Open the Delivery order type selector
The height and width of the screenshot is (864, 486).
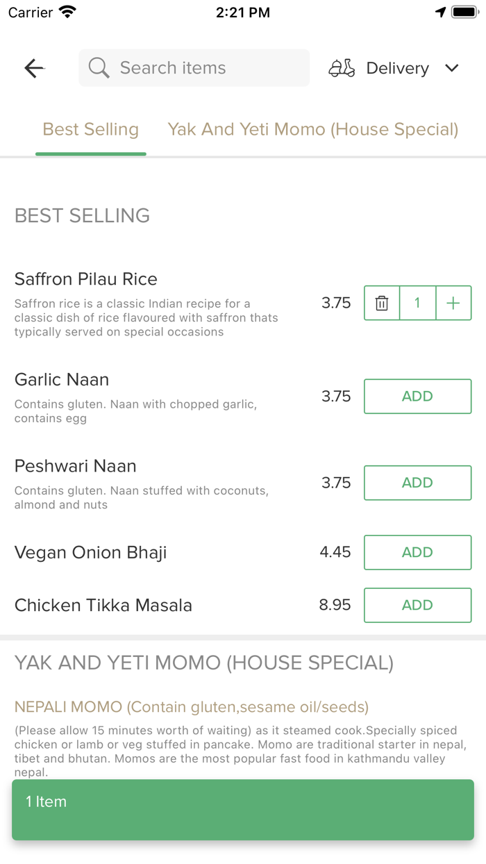pos(397,68)
